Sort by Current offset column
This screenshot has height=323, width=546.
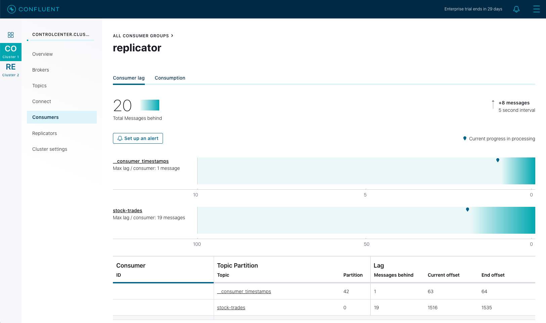point(444,275)
